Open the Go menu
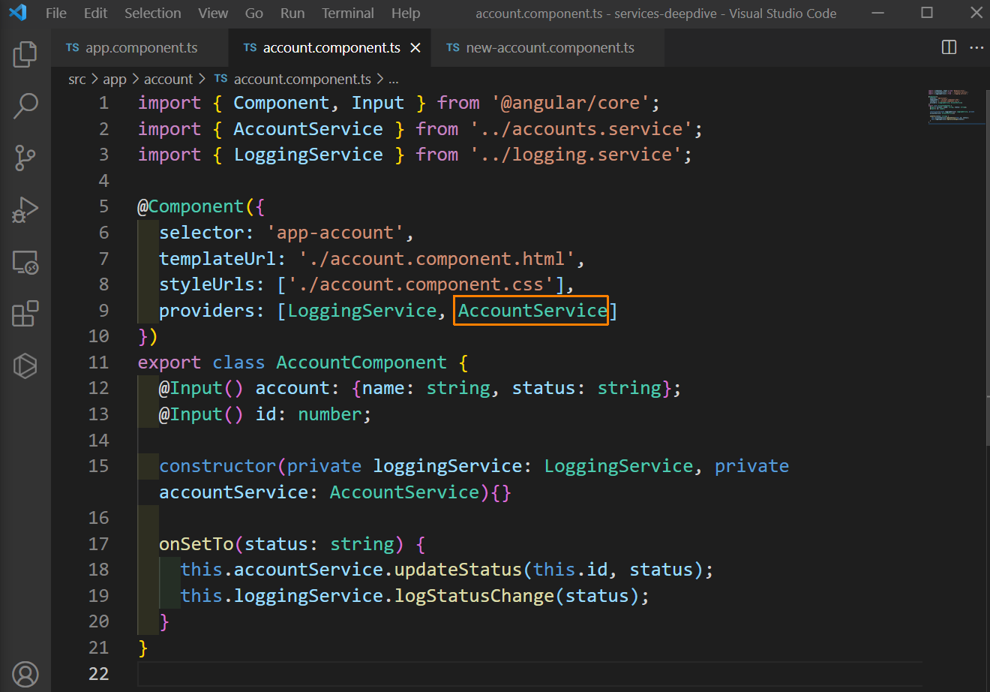The image size is (990, 692). click(x=254, y=13)
